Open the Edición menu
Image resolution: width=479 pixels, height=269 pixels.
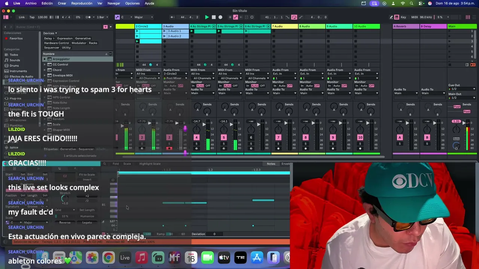(x=47, y=3)
